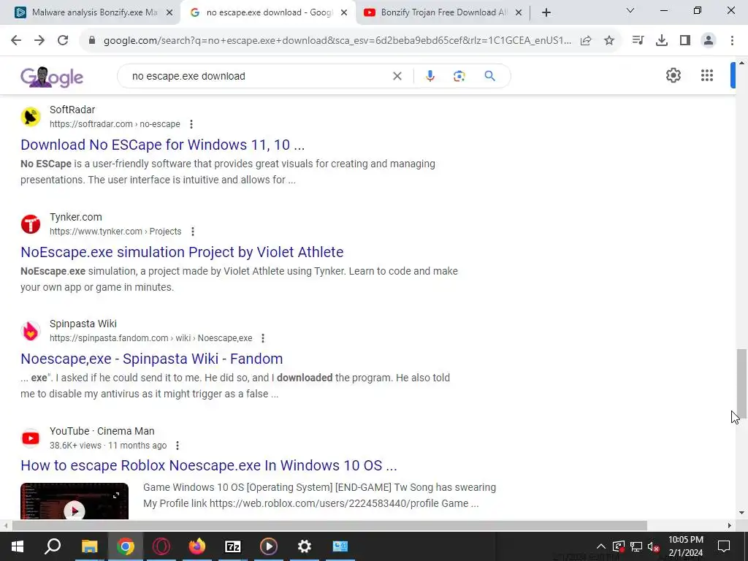Bookmark this page with the star
The width and height of the screenshot is (748, 561).
(609, 41)
